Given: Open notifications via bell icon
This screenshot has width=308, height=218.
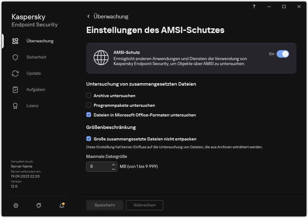Looking at the screenshot, I should click(x=61, y=206).
